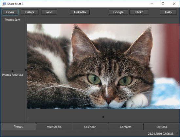Upload the photo via Flickr button
The height and width of the screenshot is (137, 180).
point(139,12)
